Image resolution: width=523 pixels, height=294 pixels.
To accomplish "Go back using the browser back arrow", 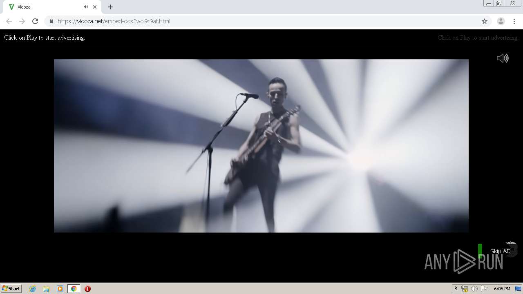I will tap(9, 21).
